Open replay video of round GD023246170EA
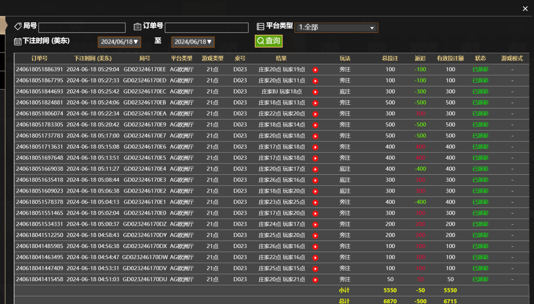This screenshot has height=304, width=534. [x=315, y=114]
